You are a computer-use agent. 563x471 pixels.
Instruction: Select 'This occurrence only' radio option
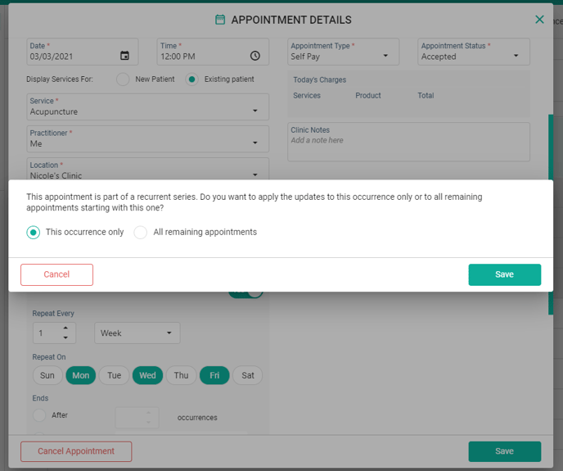pos(34,233)
